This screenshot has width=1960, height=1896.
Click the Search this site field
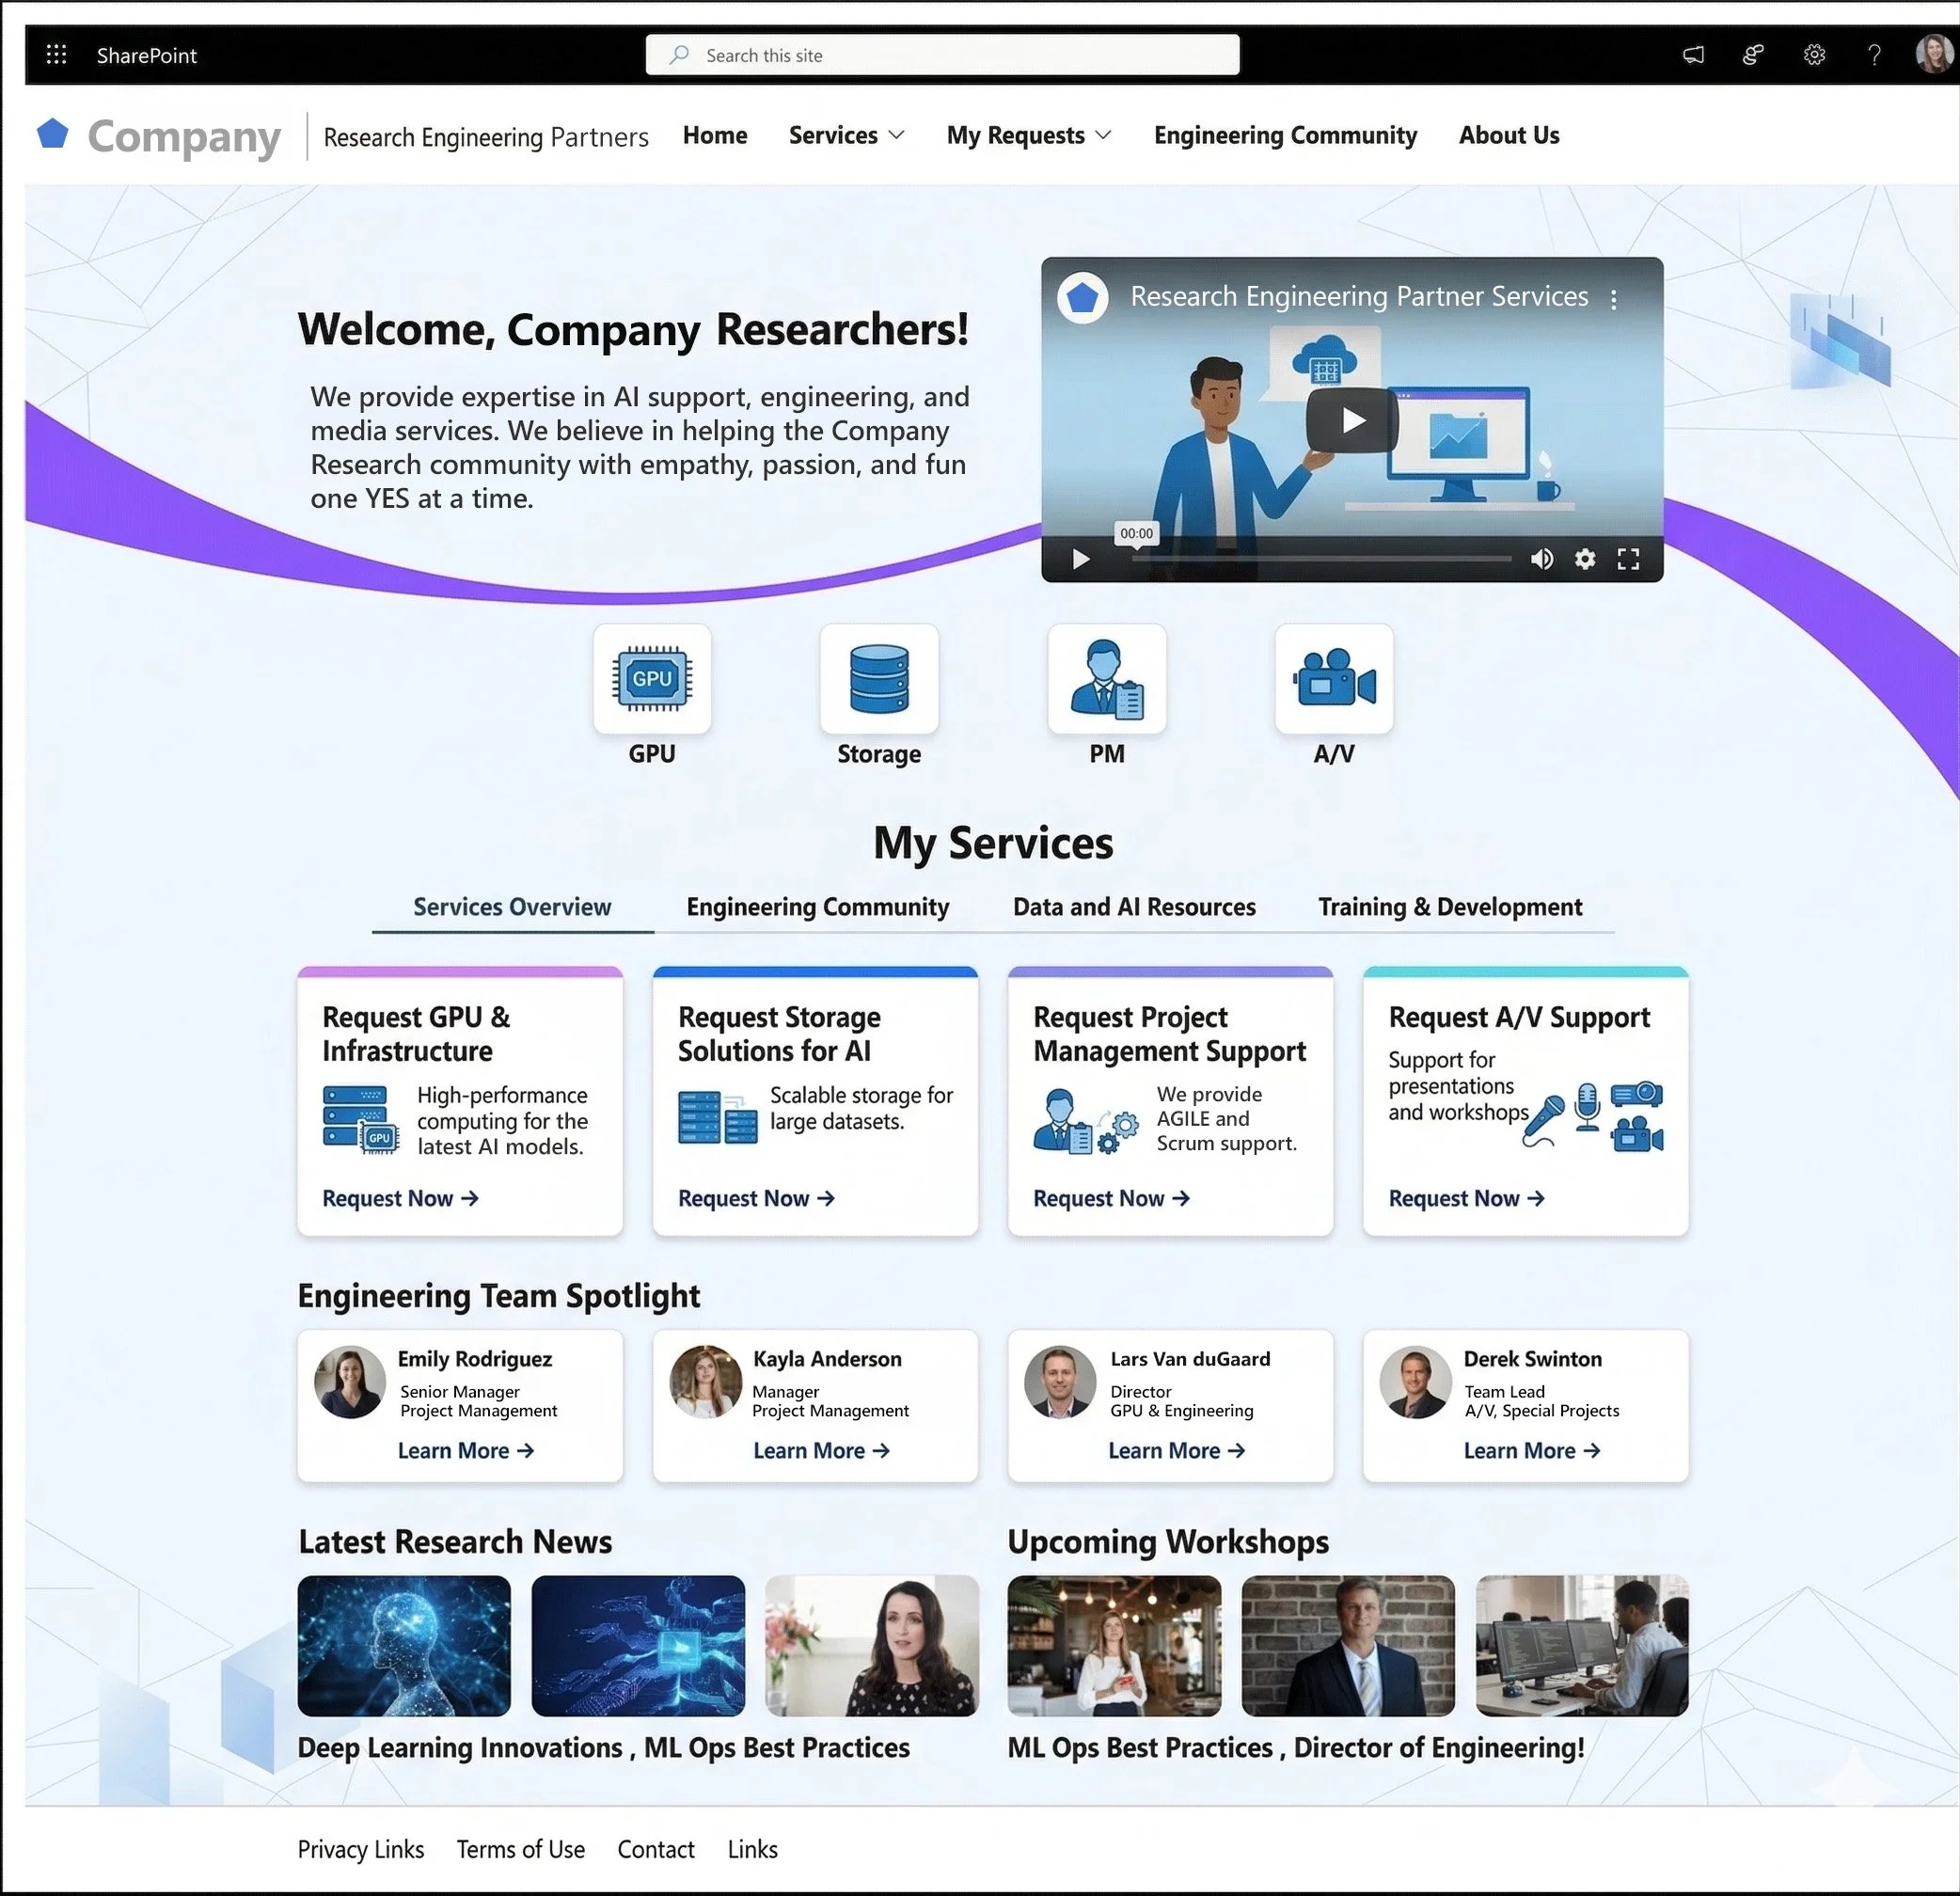coord(942,55)
